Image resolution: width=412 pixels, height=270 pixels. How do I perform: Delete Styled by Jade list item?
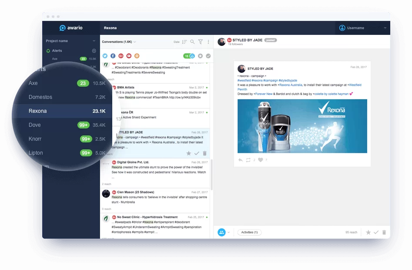click(204, 153)
